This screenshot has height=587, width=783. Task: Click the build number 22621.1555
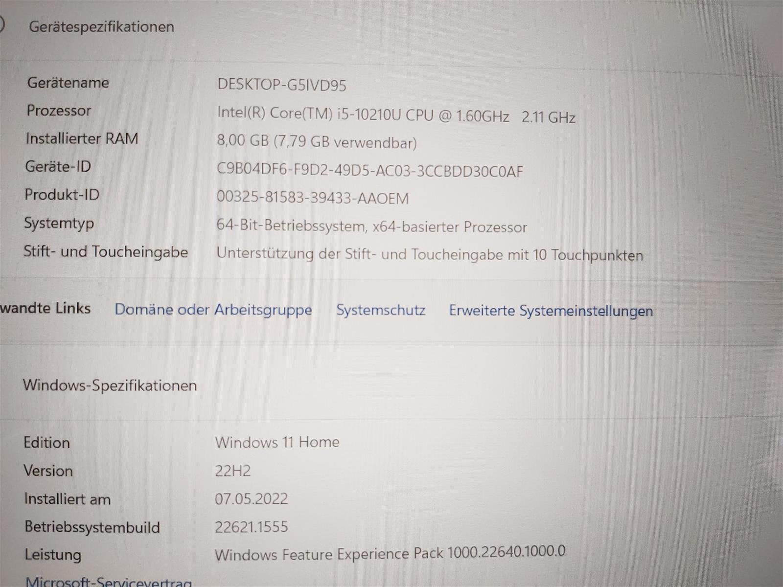(251, 527)
